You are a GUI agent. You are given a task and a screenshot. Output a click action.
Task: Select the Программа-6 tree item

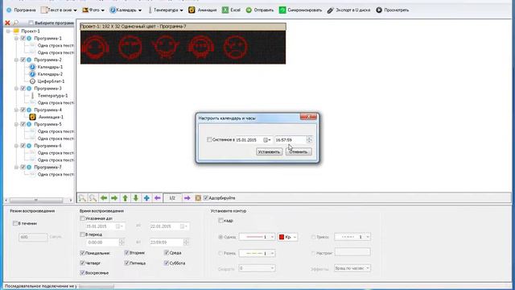pos(47,146)
